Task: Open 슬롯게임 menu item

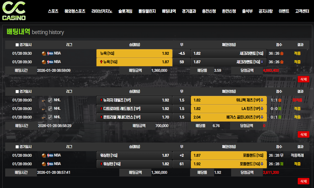Action: click(125, 11)
